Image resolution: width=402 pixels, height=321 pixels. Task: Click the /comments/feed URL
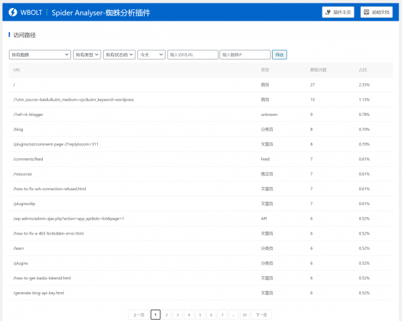click(28, 159)
